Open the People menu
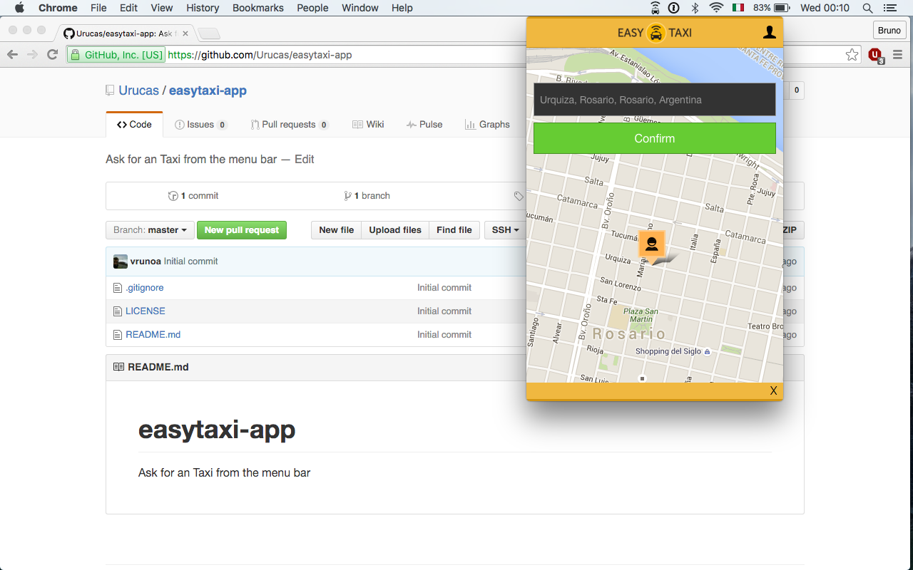Viewport: 913px width, 570px height. coord(312,8)
